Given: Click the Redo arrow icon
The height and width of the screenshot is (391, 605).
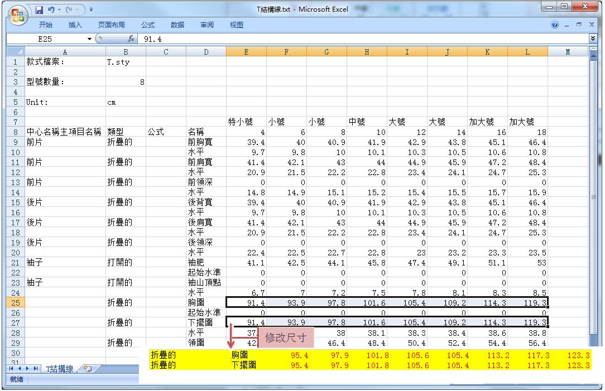Looking at the screenshot, I should point(69,9).
